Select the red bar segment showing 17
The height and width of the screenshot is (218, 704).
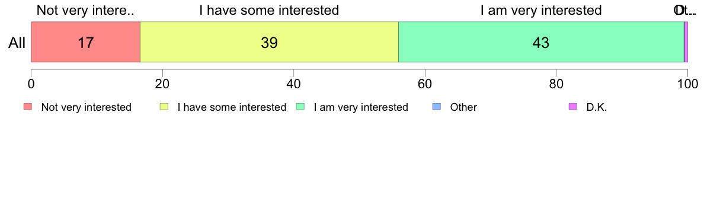pyautogui.click(x=85, y=41)
